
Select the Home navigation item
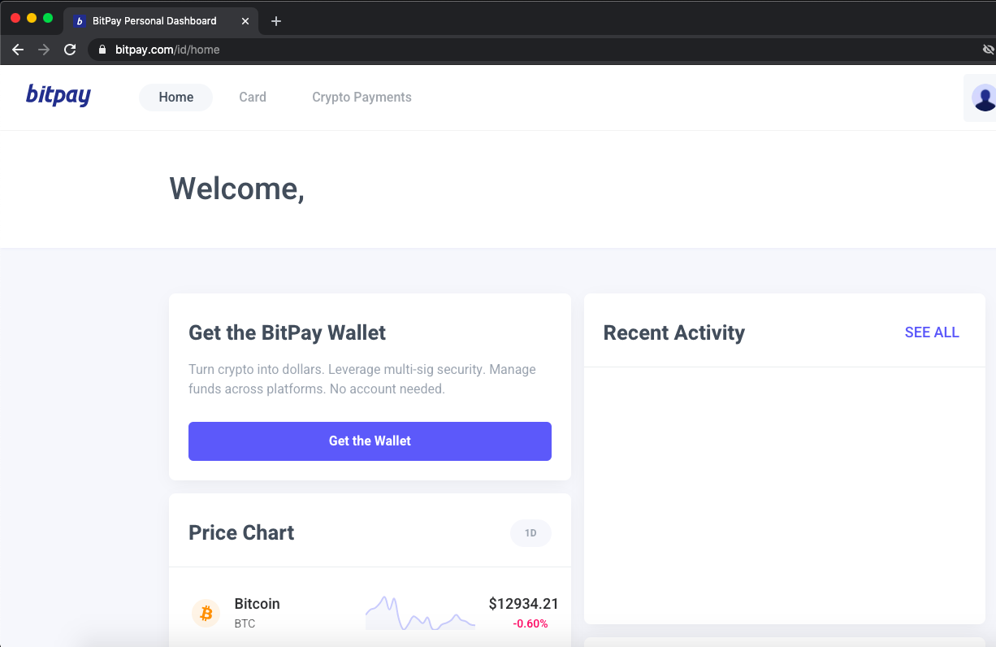(175, 97)
